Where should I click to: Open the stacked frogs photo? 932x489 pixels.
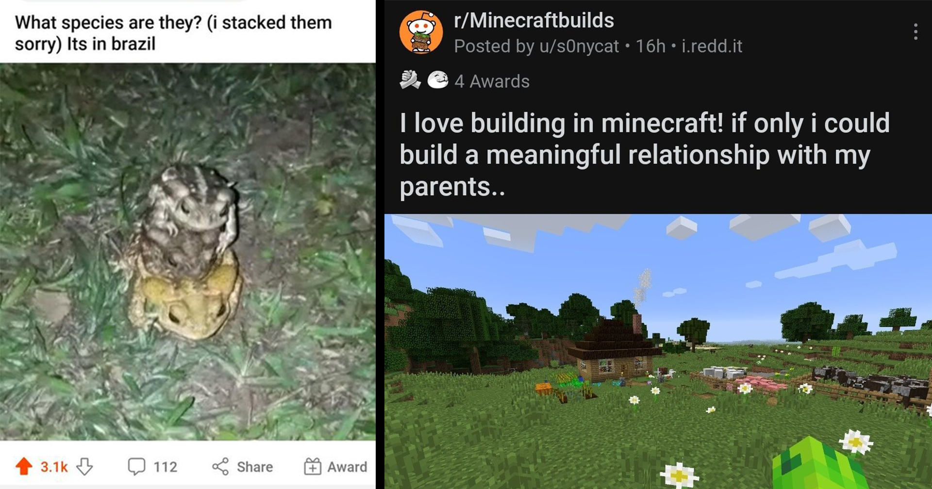point(187,251)
